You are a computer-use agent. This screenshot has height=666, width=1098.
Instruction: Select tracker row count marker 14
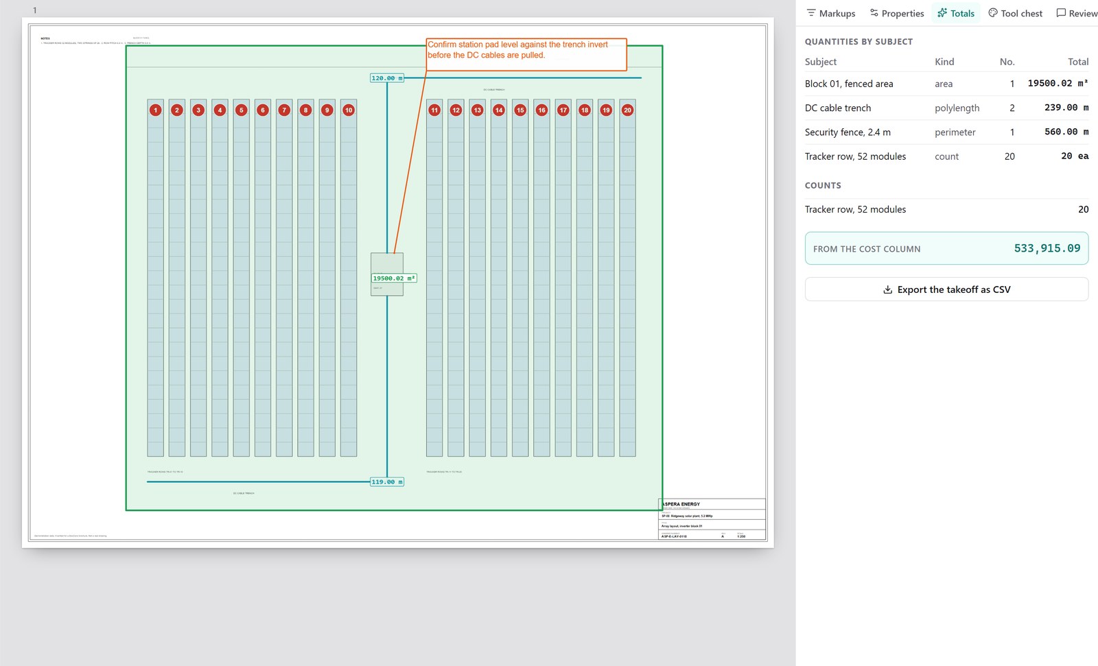[x=499, y=110]
